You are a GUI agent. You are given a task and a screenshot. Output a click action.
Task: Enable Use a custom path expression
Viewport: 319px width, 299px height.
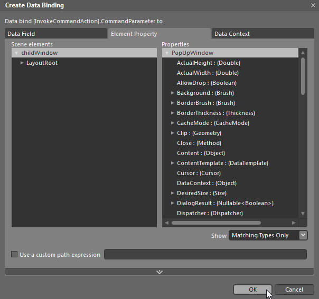14,254
